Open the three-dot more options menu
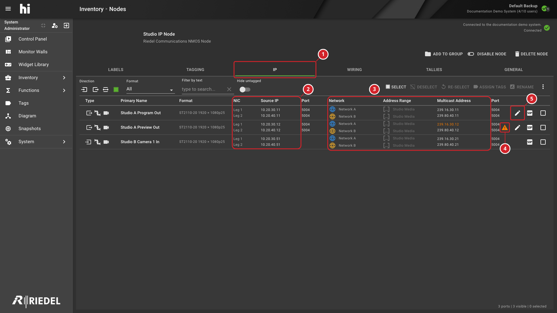This screenshot has width=557, height=313. tap(543, 87)
